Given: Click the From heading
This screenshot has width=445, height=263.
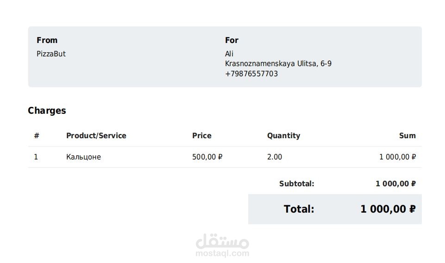Looking at the screenshot, I should coord(47,40).
